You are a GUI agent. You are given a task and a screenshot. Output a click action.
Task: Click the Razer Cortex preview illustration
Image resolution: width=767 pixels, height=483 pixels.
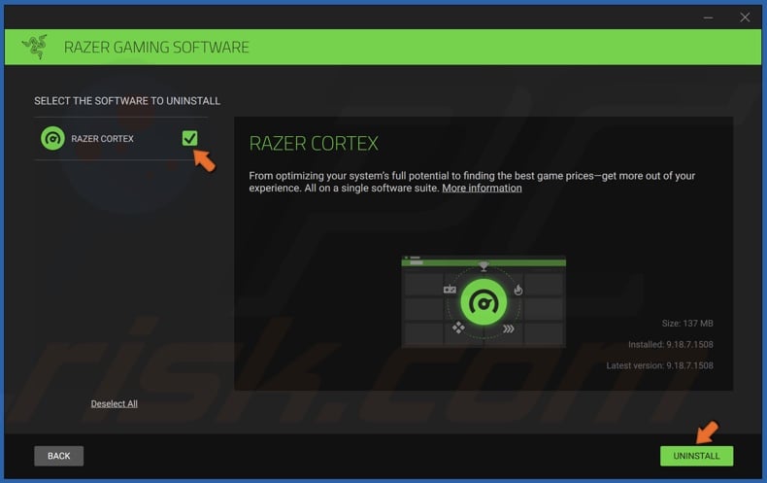[484, 301]
